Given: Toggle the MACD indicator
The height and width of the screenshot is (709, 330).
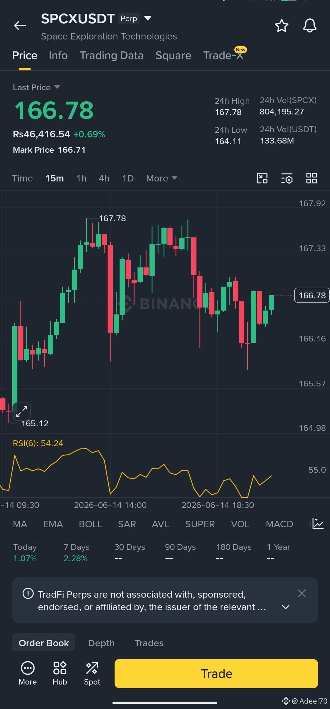Looking at the screenshot, I should [279, 524].
